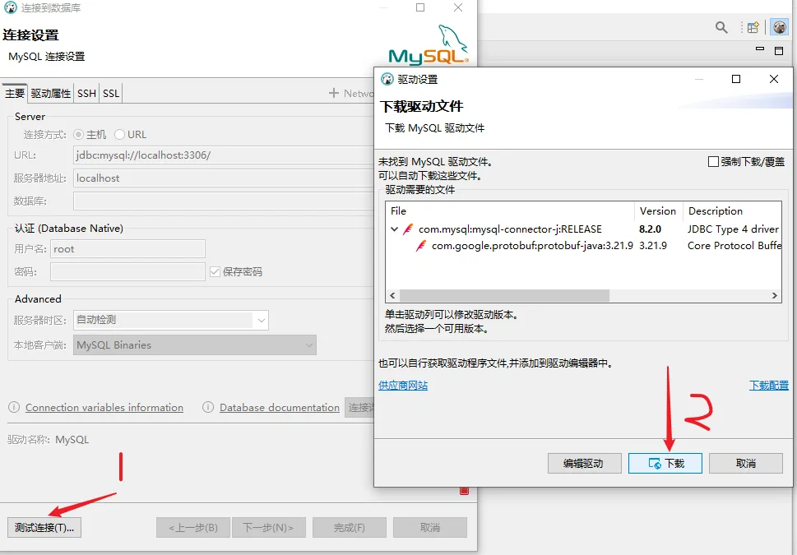Screen dimensions: 797x555
Task: Click the DBeaver perspective icon in main toolbar
Action: [x=779, y=27]
